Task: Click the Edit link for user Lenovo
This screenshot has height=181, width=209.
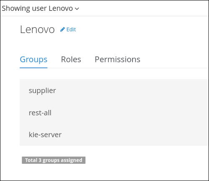Action: point(68,29)
